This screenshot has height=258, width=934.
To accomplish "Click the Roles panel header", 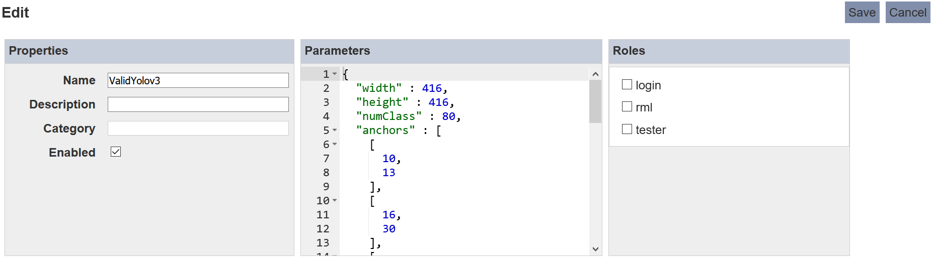I will (x=729, y=51).
